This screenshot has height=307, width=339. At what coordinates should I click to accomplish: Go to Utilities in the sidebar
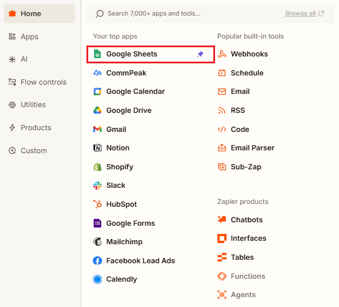click(27, 105)
